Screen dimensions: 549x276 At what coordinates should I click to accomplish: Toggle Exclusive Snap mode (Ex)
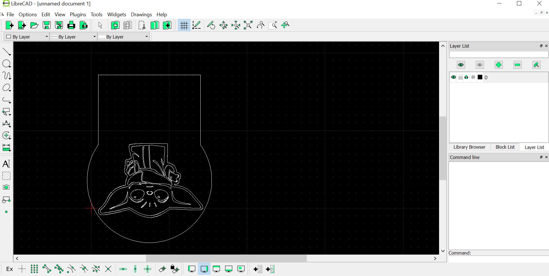[9, 269]
